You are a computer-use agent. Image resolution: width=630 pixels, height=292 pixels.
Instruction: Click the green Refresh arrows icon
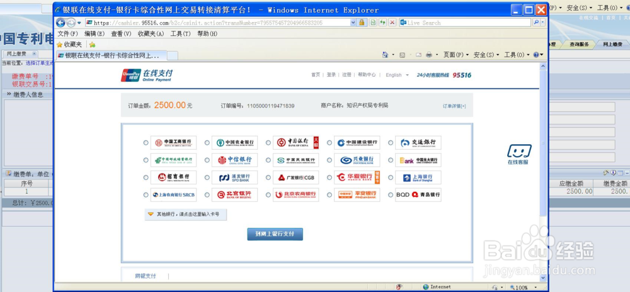[383, 23]
